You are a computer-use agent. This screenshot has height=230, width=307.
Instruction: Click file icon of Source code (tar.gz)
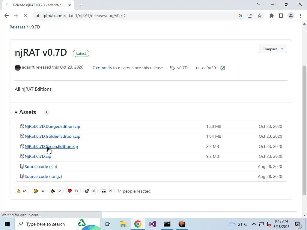(22, 176)
